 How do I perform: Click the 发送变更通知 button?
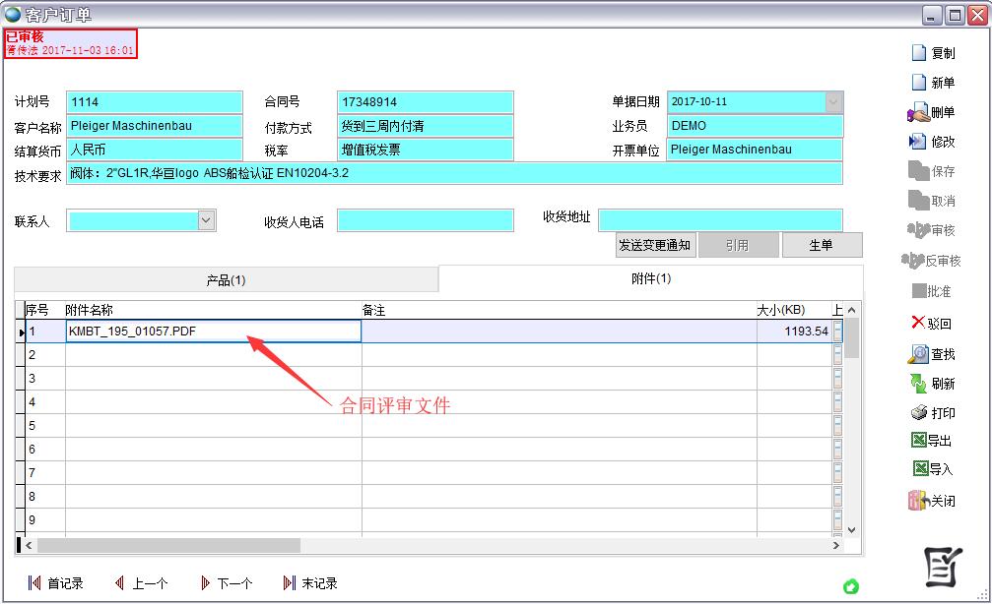coord(655,246)
